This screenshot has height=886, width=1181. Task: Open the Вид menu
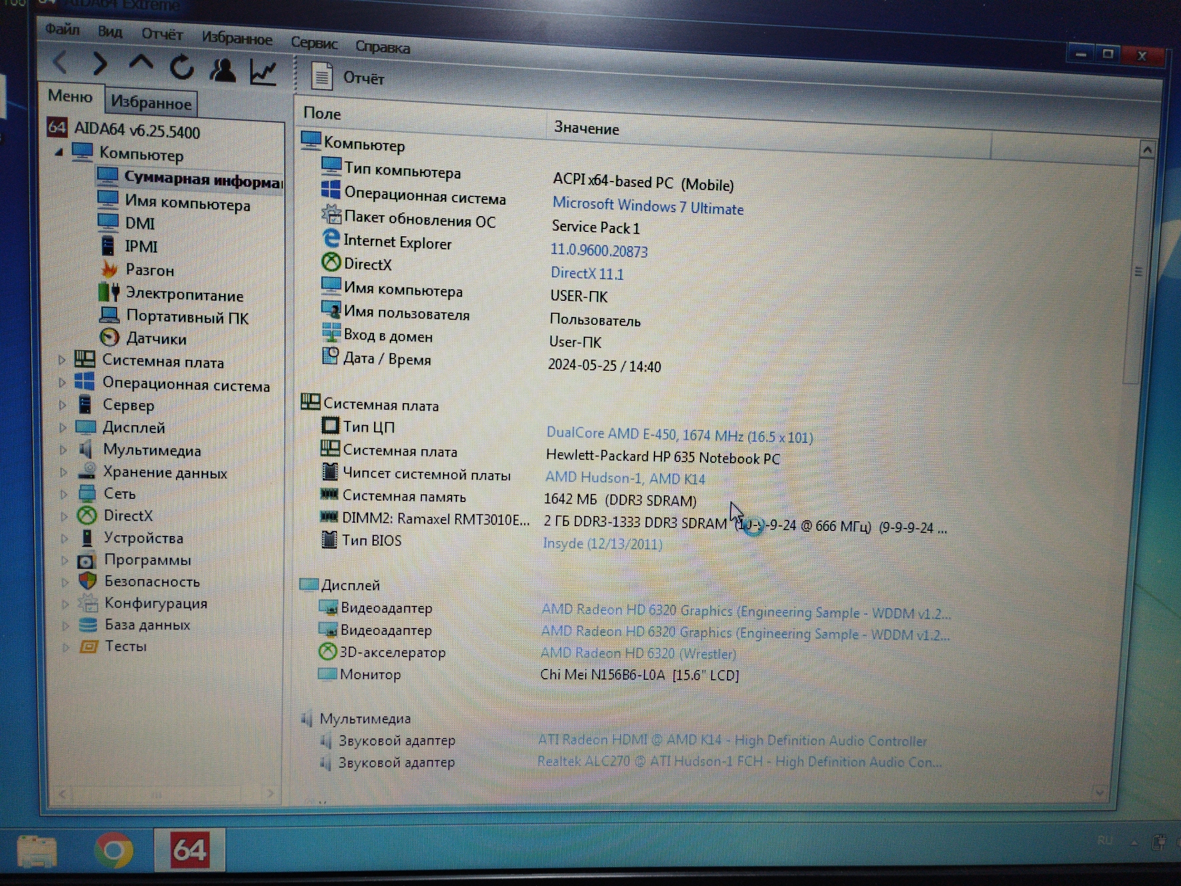coord(110,31)
